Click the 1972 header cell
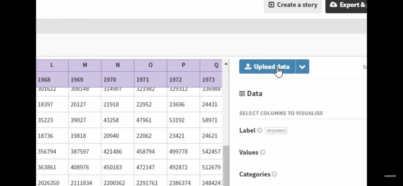Viewport: 403px width, 186px height. 184,80
